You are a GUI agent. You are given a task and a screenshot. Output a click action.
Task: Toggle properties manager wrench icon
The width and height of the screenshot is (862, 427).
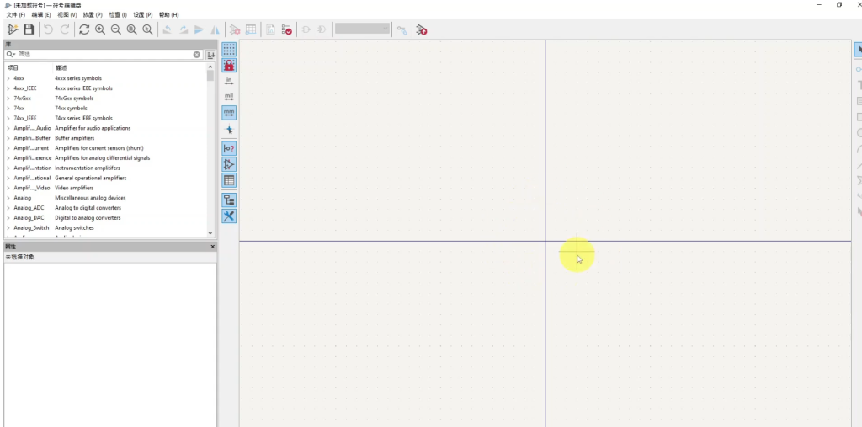pos(229,216)
